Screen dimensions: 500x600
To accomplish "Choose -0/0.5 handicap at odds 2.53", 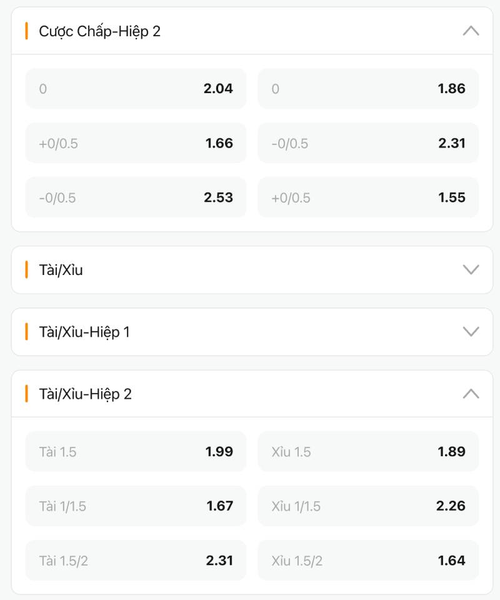I will point(136,197).
